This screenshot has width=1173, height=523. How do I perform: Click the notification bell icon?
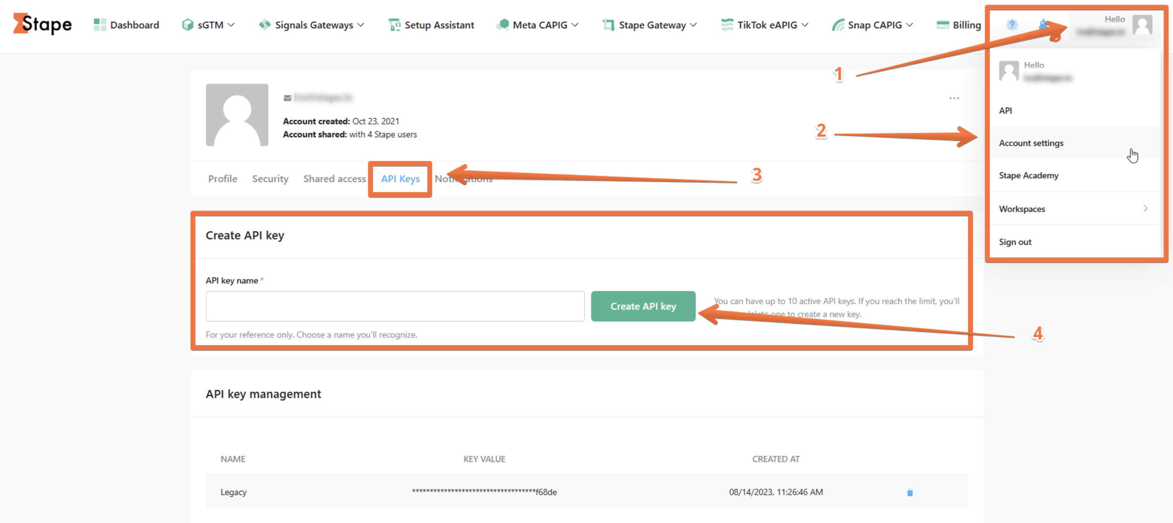coord(1043,24)
